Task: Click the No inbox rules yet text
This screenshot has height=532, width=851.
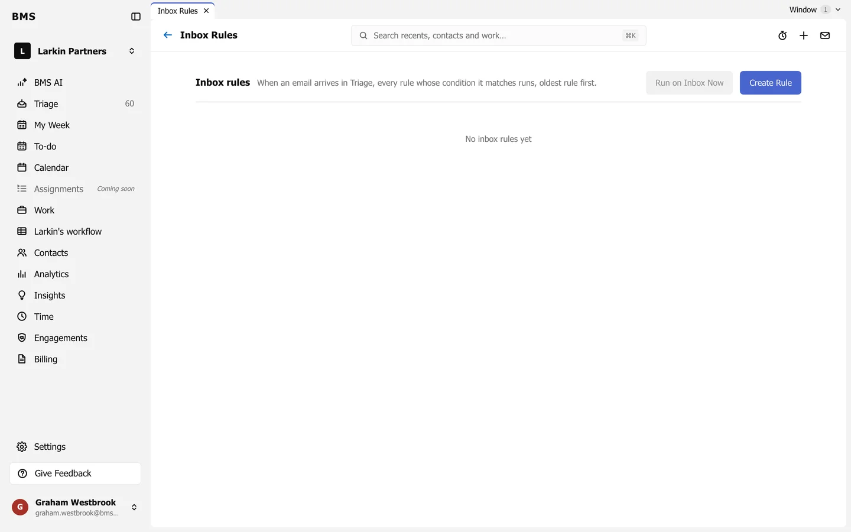Action: pyautogui.click(x=498, y=139)
